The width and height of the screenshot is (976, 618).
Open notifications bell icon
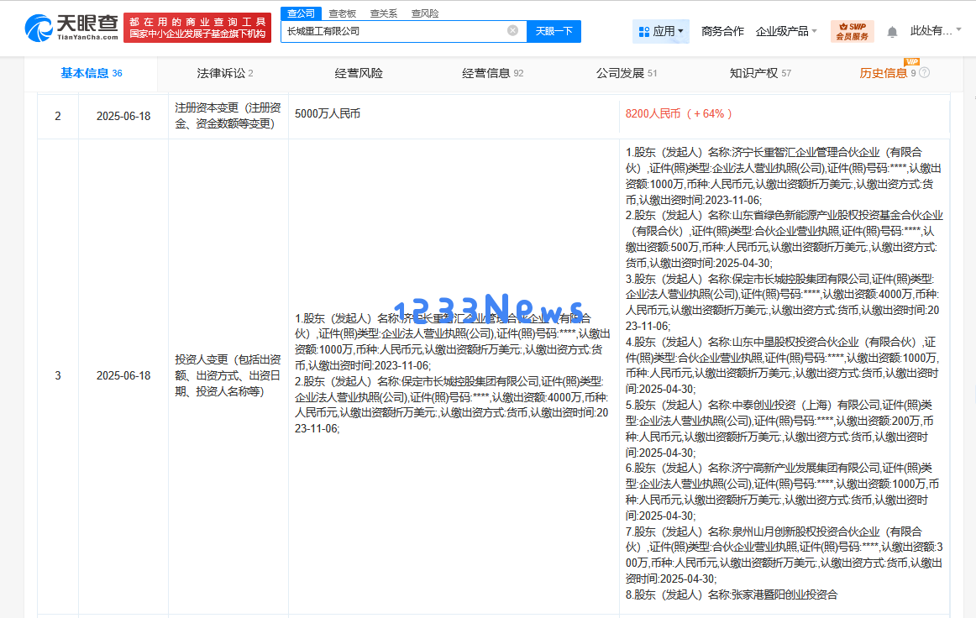pos(892,32)
